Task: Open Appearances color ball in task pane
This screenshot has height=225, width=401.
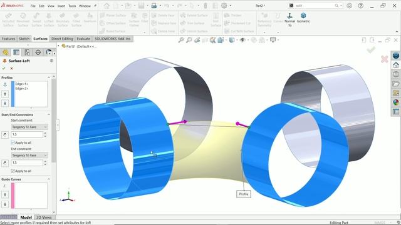Action: 396,102
